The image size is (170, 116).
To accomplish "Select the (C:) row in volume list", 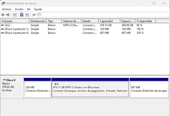I will coord(7,25).
